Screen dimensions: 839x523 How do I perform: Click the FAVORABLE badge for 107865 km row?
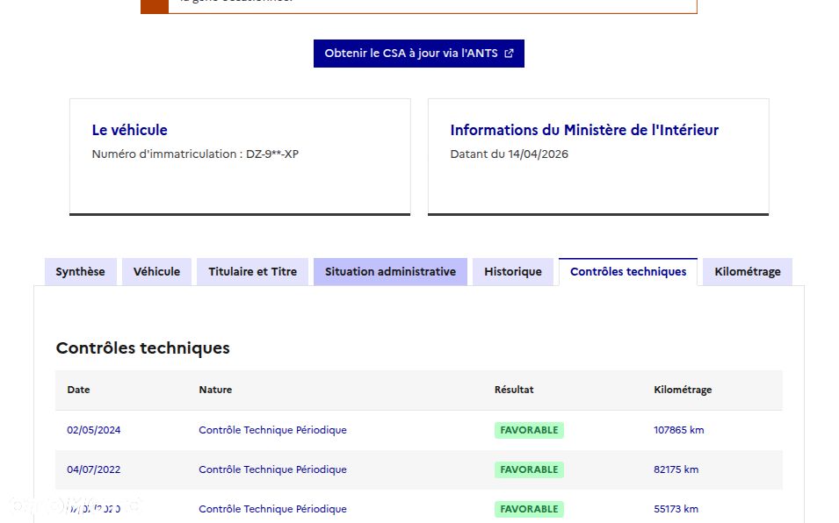tap(529, 430)
